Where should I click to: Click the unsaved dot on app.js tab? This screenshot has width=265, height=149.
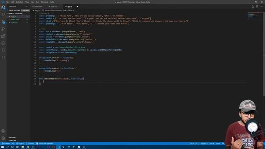tap(77, 7)
